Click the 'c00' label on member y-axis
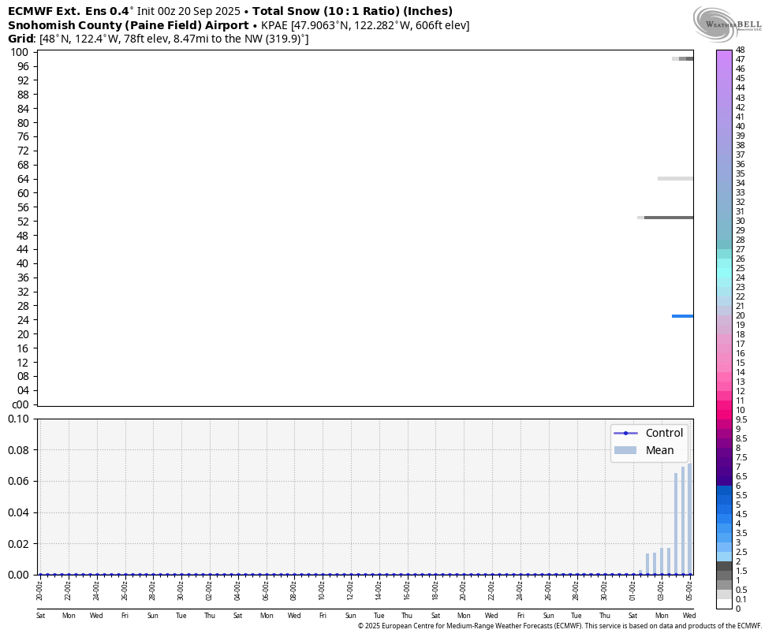Viewport: 776px width, 637px height. tap(21, 404)
